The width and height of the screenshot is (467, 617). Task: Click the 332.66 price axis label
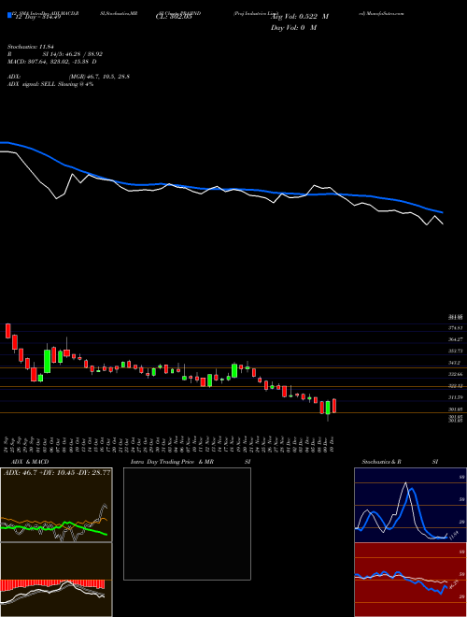pos(456,374)
